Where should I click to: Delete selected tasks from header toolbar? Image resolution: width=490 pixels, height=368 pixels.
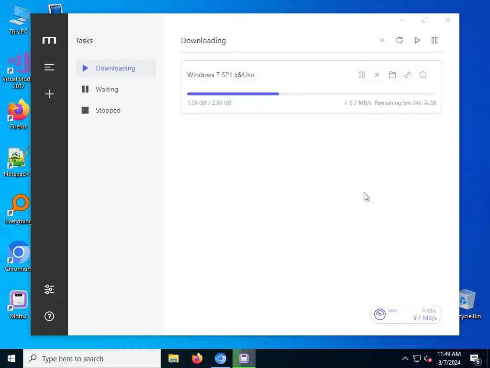coord(382,40)
